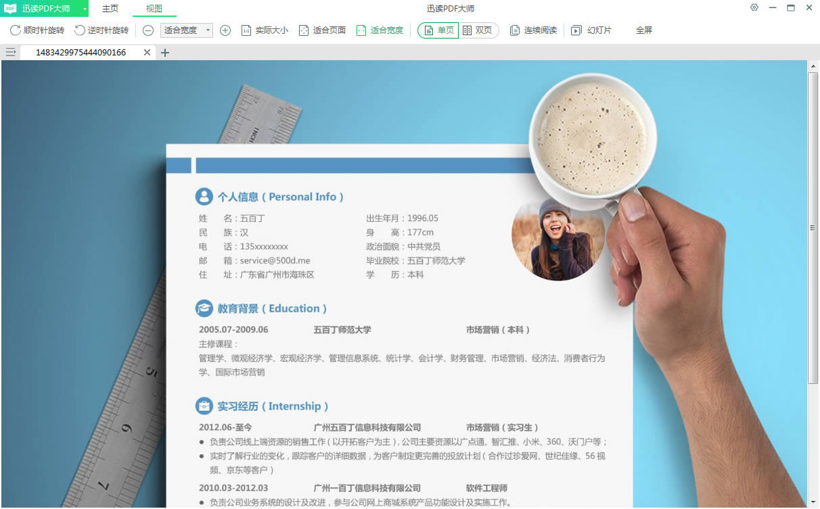Open the 迅读PDF大师 app menu dropdown

tap(44, 8)
